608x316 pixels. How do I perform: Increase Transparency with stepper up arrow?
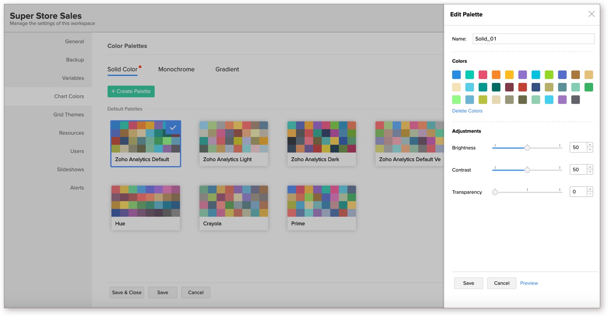pos(590,190)
